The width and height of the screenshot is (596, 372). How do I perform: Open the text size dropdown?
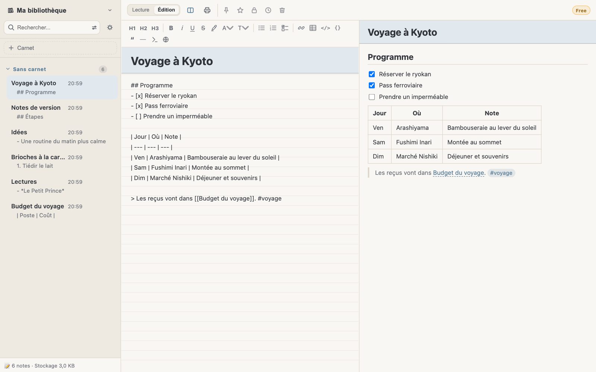point(243,28)
